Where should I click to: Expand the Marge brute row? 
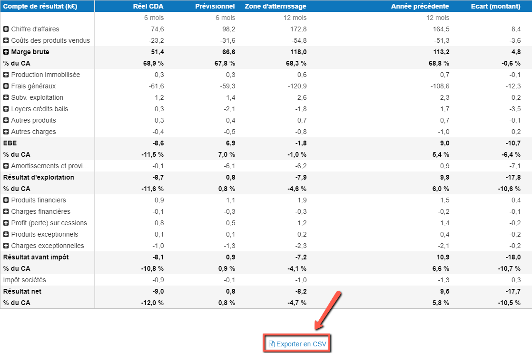click(x=6, y=52)
